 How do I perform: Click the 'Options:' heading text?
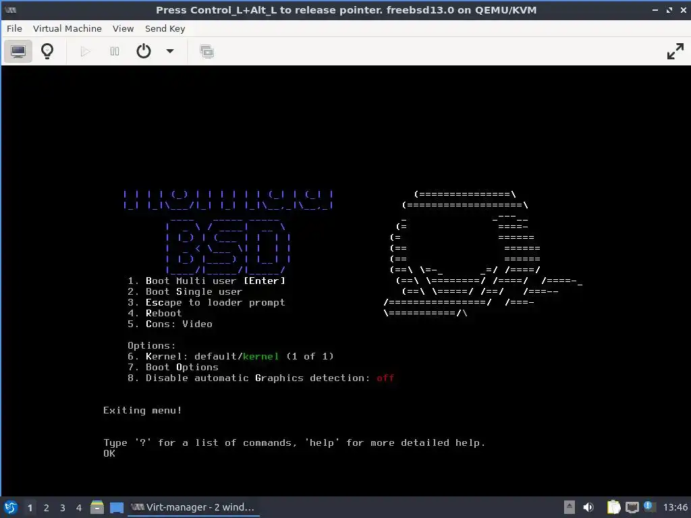coord(152,345)
